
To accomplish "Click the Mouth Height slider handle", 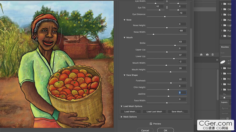I will point(171,72).
